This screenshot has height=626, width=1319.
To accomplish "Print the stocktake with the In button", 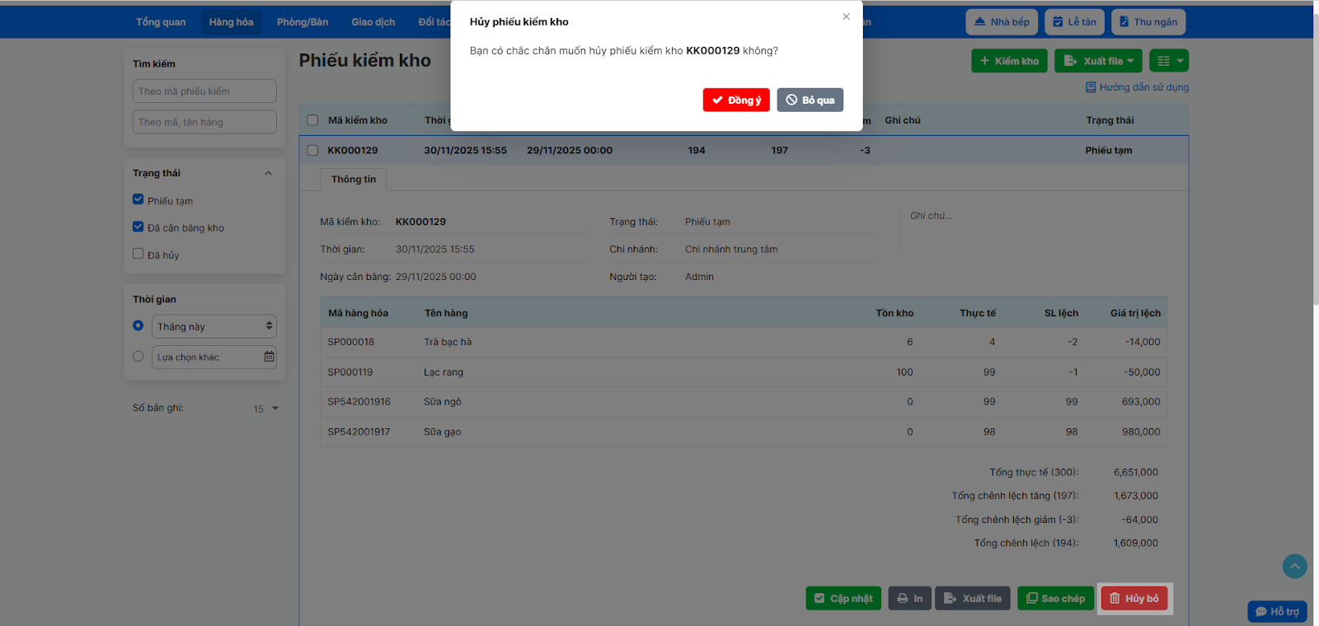I will (910, 599).
